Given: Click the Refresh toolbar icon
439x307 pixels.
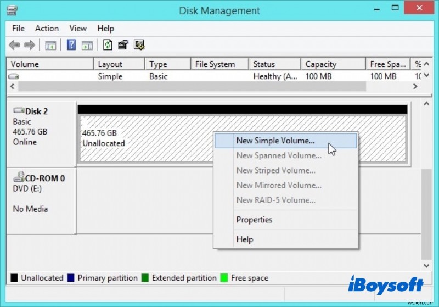Looking at the screenshot, I should [x=108, y=45].
